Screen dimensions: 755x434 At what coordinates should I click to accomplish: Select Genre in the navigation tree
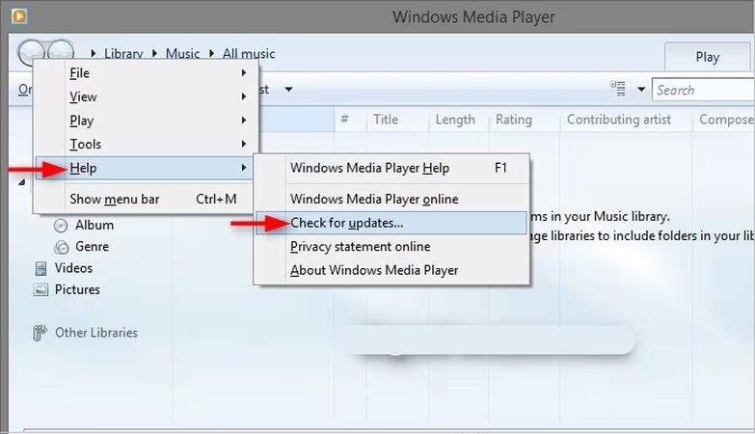(x=92, y=247)
